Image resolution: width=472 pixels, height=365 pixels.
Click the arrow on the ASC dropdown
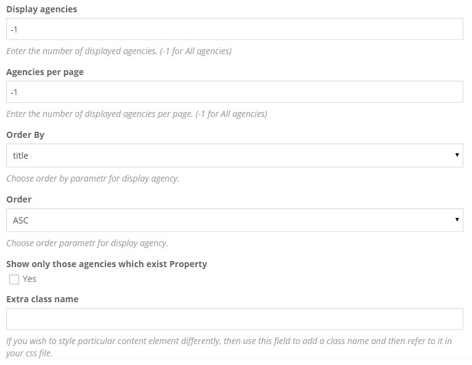pos(457,219)
